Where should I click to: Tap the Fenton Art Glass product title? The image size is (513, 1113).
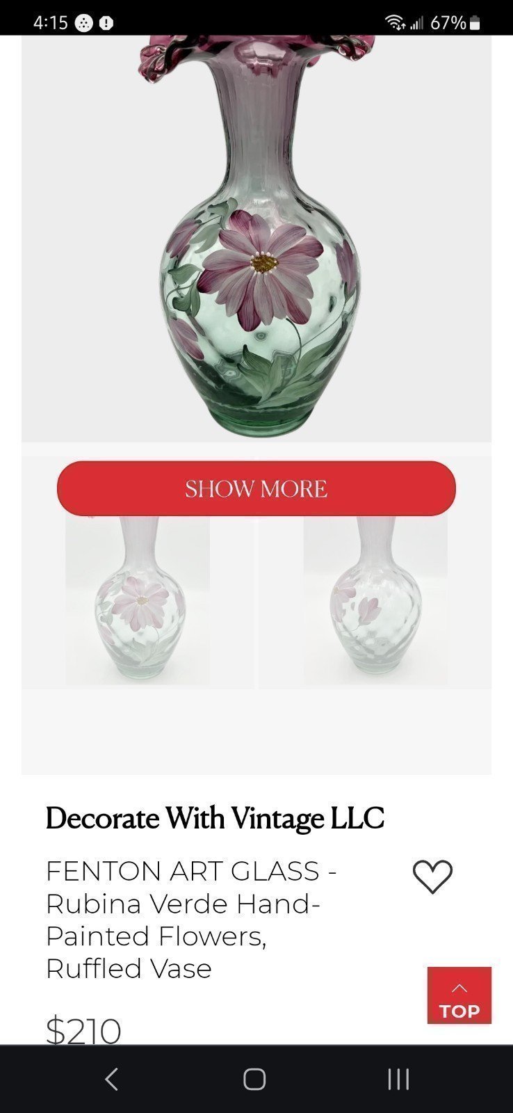pyautogui.click(x=191, y=919)
